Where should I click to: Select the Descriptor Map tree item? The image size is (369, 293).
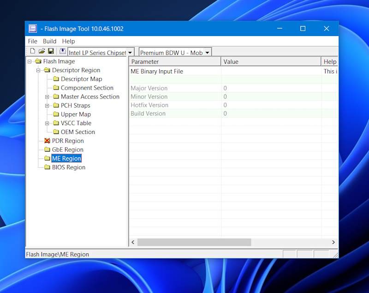tap(82, 79)
